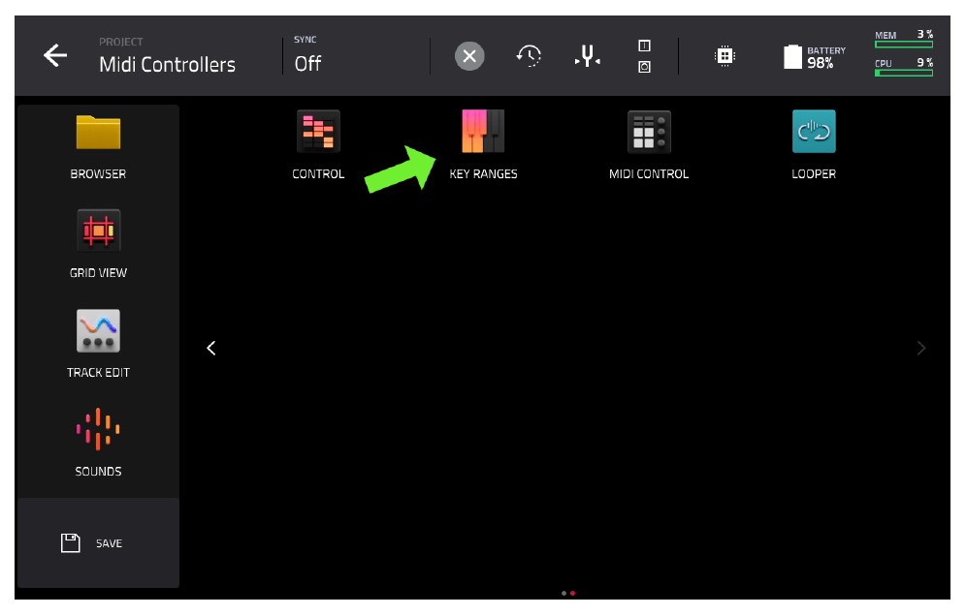Click the stacked squares icon in top bar
Screen dimensions: 966x616
coord(644,56)
